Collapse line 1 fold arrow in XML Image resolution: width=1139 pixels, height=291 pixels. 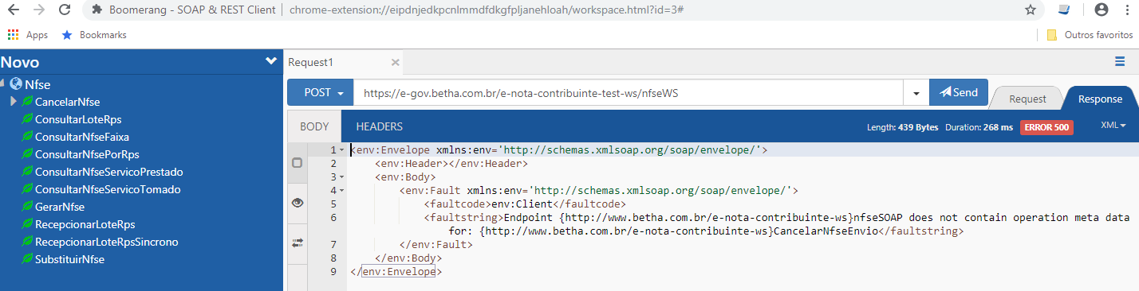(x=341, y=150)
